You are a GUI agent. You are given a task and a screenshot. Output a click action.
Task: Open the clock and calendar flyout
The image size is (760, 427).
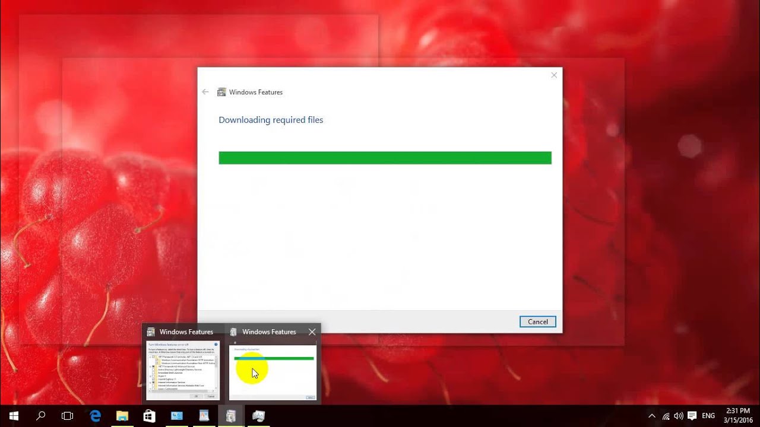pyautogui.click(x=738, y=416)
